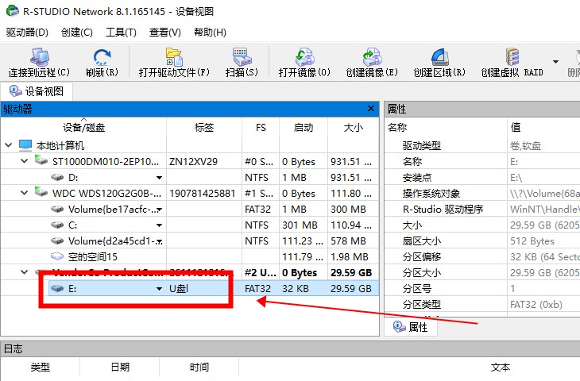
Task: Open the 查看(V) menu
Action: pyautogui.click(x=165, y=33)
